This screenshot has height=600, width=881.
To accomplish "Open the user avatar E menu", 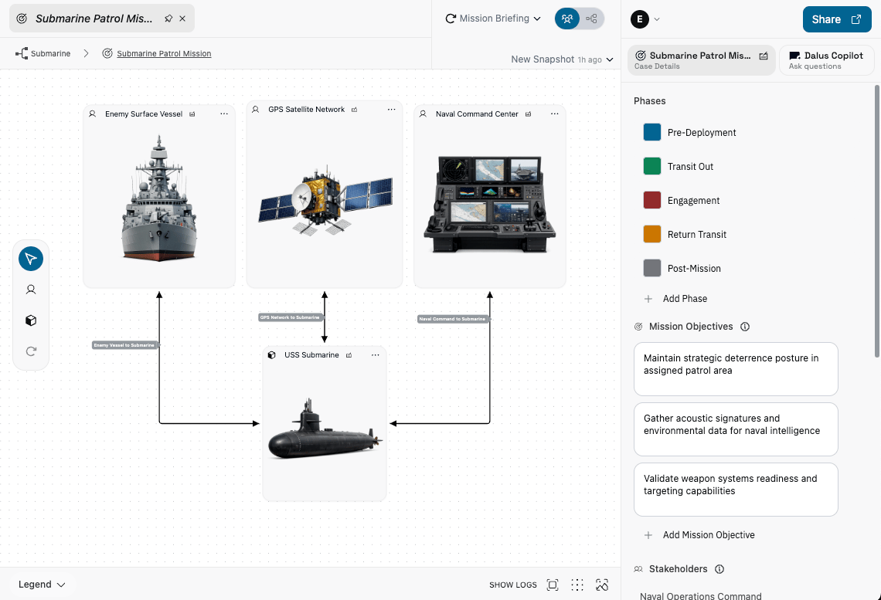I will (x=645, y=19).
